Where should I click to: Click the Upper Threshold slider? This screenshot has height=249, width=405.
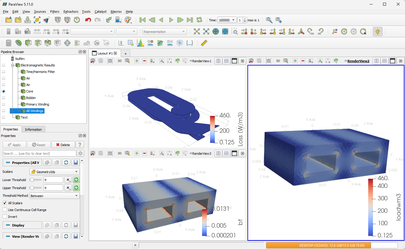coord(36,188)
